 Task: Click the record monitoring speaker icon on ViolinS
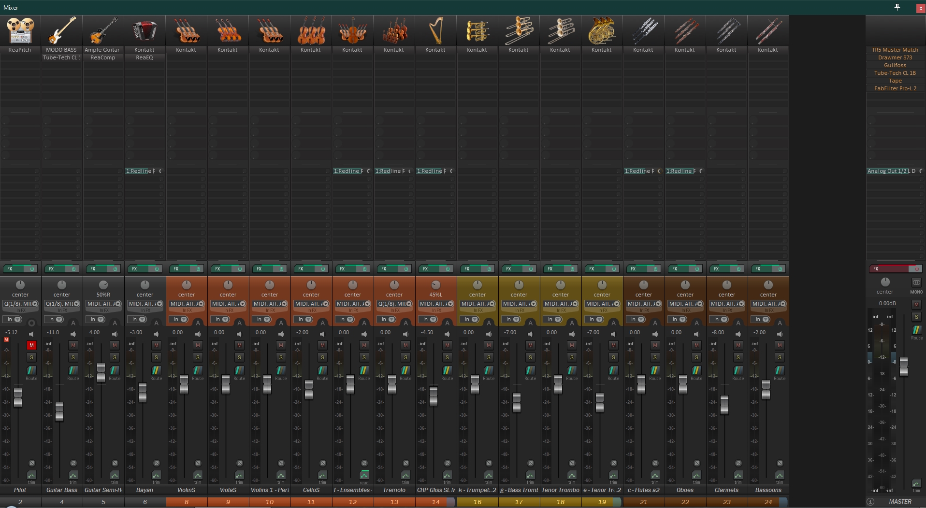(x=198, y=334)
